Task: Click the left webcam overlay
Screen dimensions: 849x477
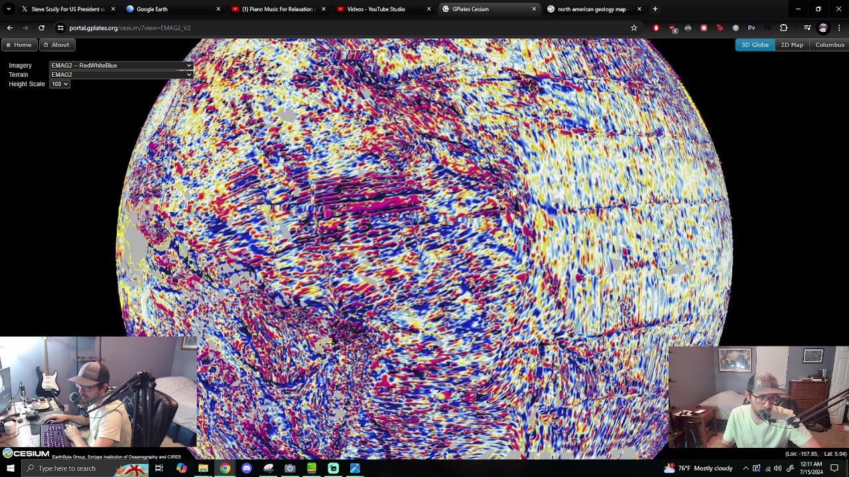Action: pos(99,392)
